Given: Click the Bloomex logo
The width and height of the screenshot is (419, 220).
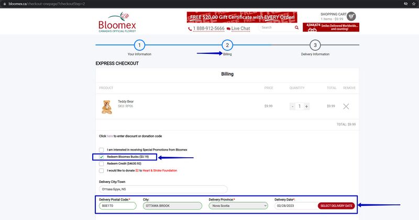Looking at the screenshot, I should coord(117,22).
